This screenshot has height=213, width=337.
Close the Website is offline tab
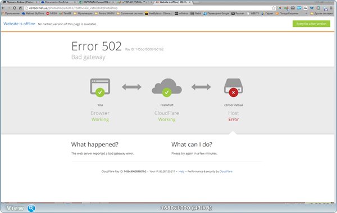pos(190,2)
